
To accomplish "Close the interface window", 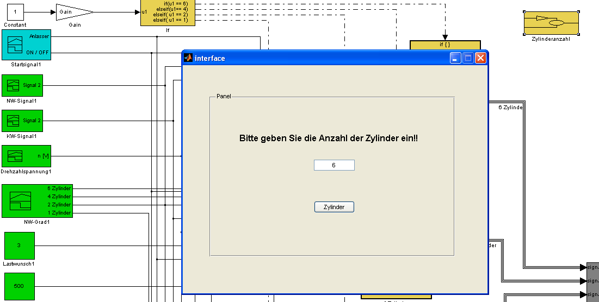I will [x=480, y=58].
